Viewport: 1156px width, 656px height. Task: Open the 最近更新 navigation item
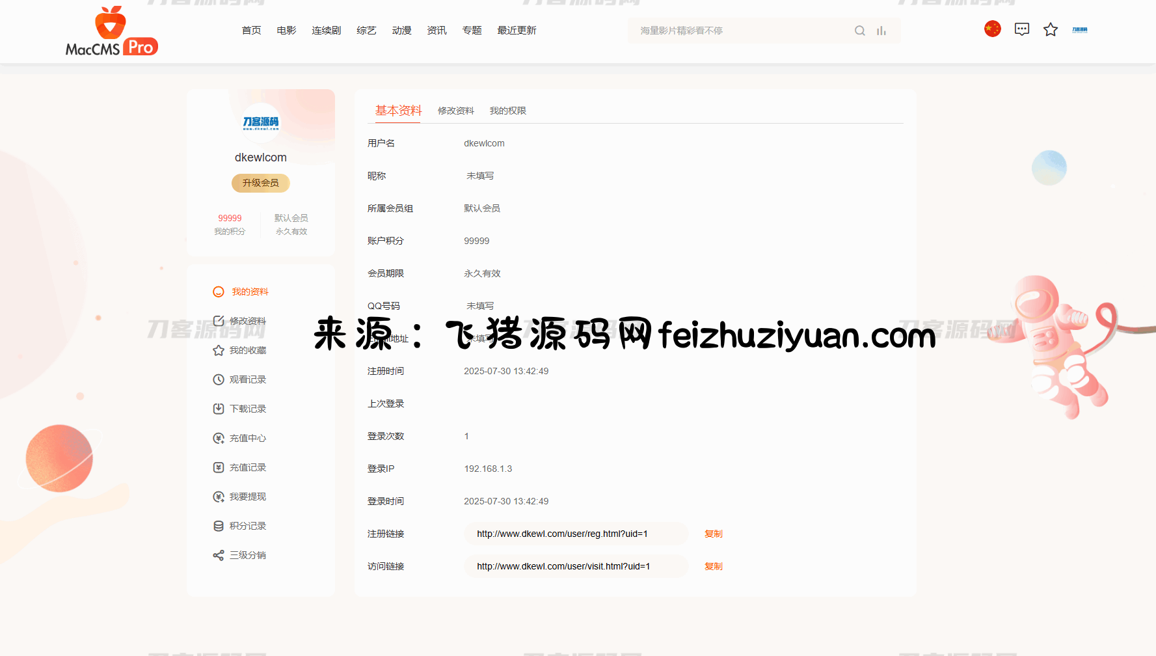[x=517, y=31]
